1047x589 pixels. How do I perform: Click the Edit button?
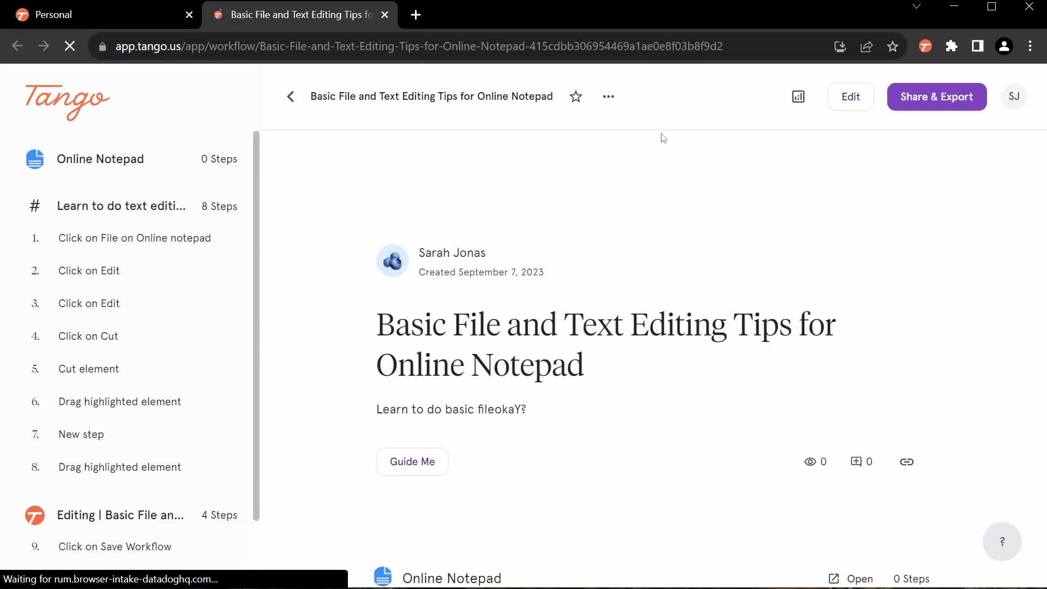[851, 97]
